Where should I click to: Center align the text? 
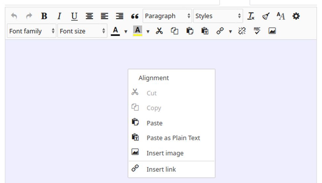[x=89, y=16]
